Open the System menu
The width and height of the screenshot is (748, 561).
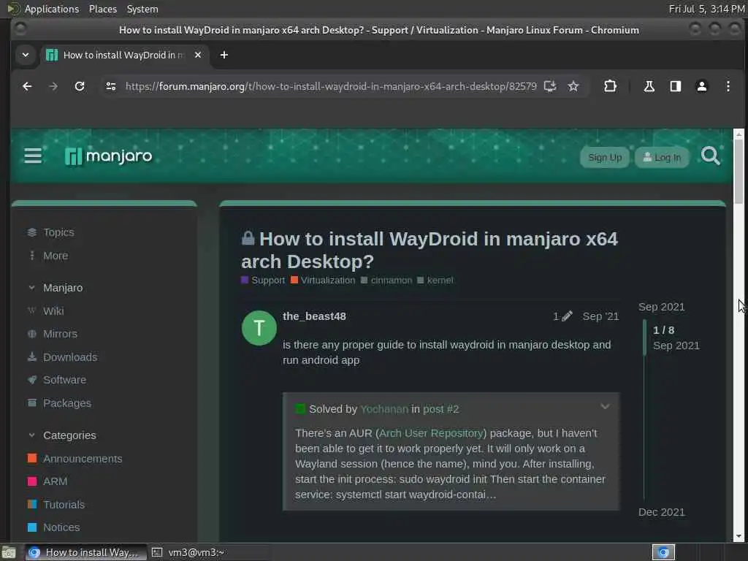(x=142, y=9)
